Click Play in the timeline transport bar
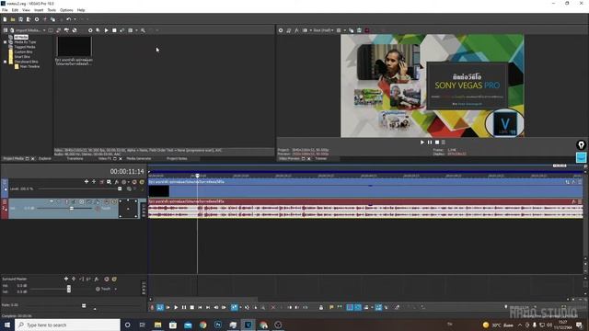Screen dimensions: 589x331 pyautogui.click(x=176, y=307)
